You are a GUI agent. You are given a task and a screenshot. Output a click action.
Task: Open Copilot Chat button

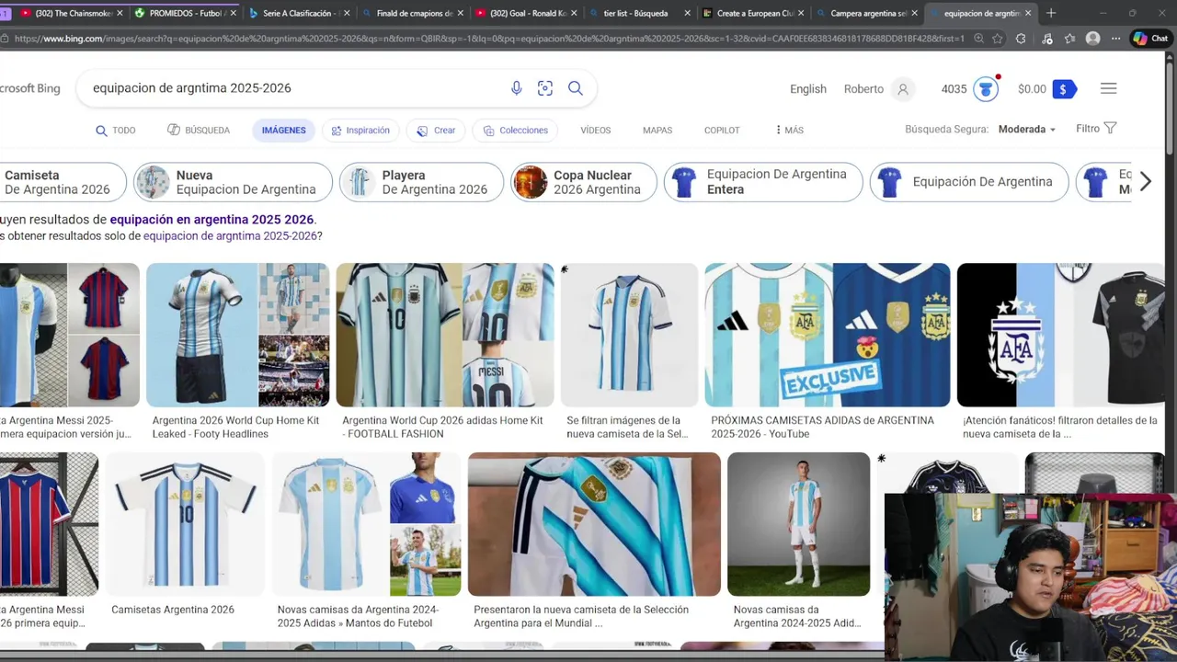(1150, 39)
